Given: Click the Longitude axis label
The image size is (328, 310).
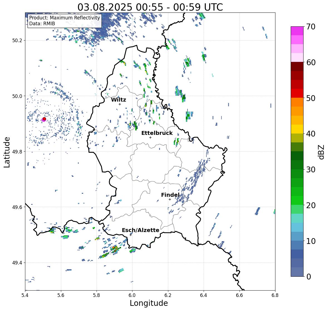Looking at the screenshot, I should coord(149,303).
